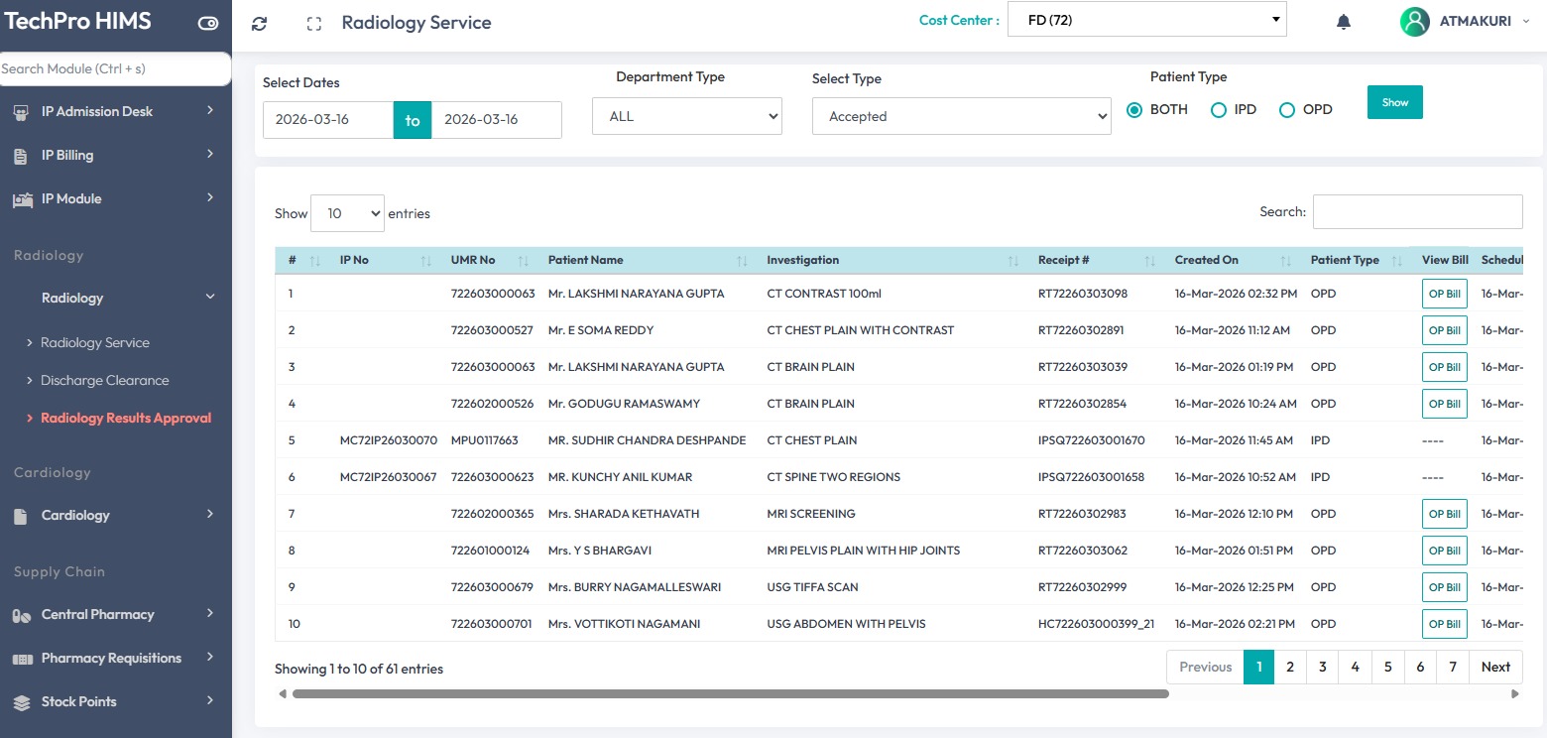Choose the BOTH patient type option
This screenshot has width=1547, height=738.
point(1135,110)
